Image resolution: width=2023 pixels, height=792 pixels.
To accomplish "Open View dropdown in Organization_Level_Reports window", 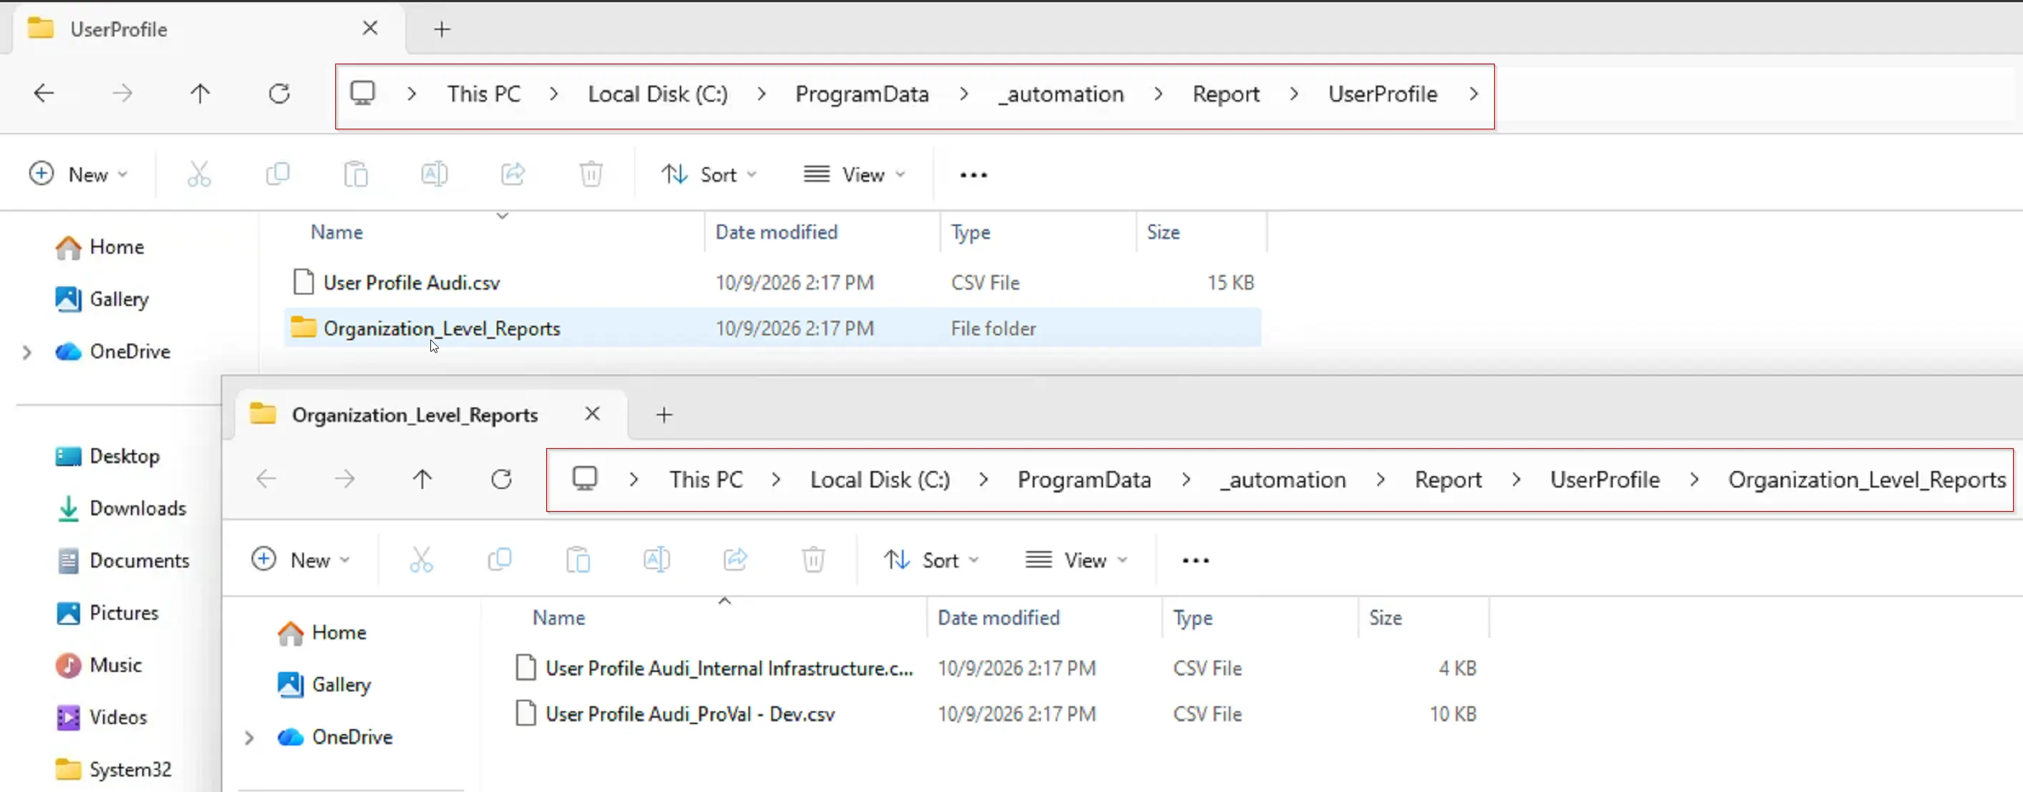I will click(x=1077, y=560).
